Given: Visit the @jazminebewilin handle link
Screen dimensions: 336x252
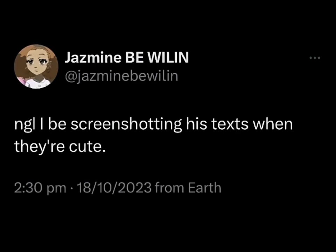Looking at the screenshot, I should (121, 76).
